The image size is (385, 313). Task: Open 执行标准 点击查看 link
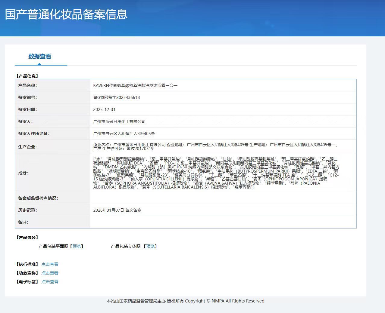[50, 264]
